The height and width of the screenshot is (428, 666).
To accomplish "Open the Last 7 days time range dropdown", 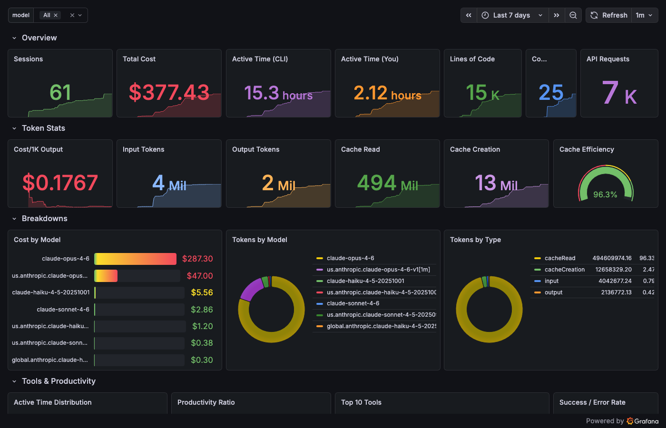I will 512,15.
